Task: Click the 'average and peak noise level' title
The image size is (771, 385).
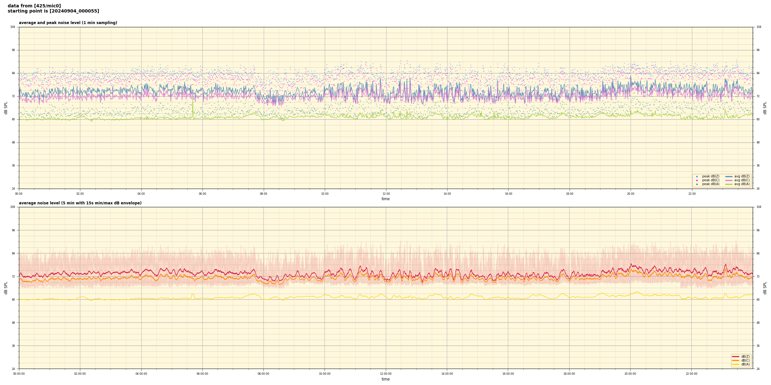Action: click(68, 23)
